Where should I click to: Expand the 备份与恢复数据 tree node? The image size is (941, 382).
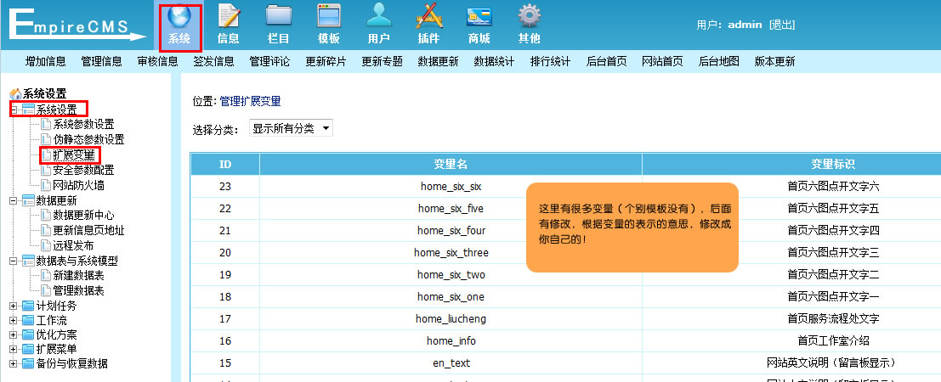click(x=14, y=363)
